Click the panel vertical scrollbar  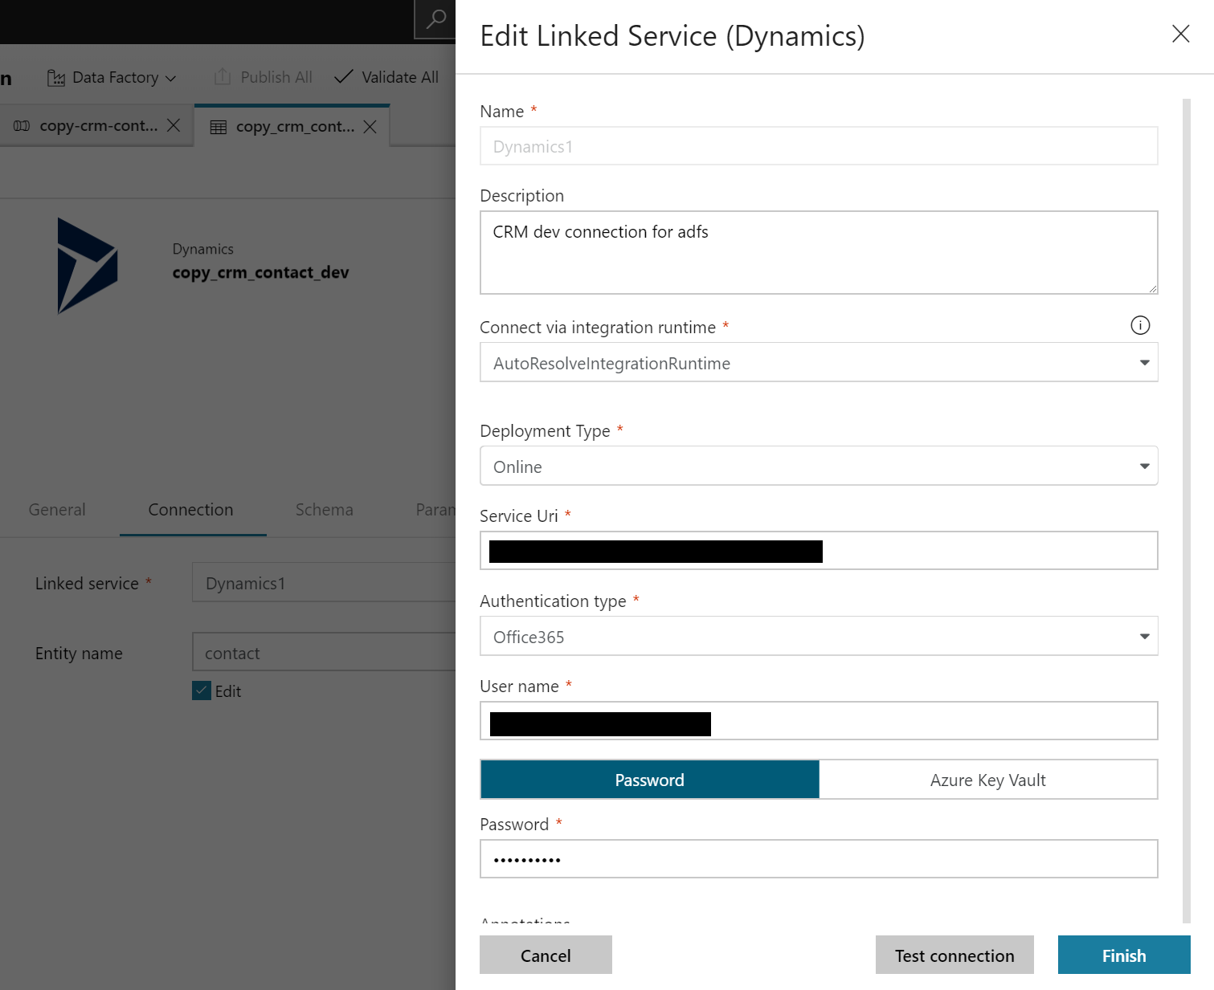point(1187,511)
